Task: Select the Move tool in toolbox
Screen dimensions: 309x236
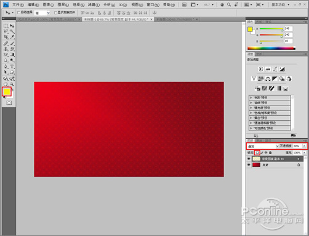Action: (12, 26)
